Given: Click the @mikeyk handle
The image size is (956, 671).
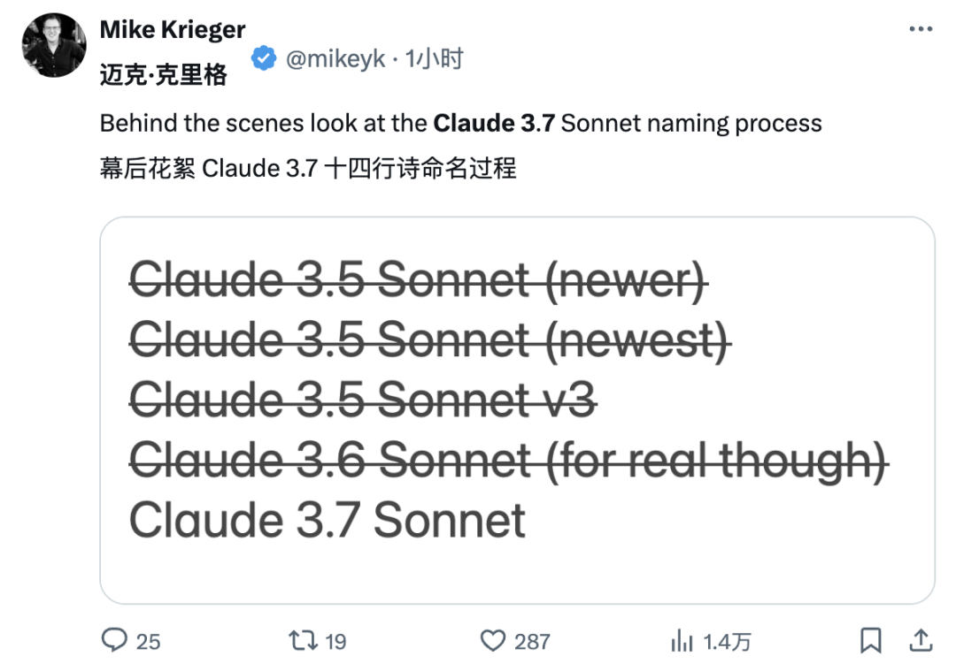Looking at the screenshot, I should click(x=335, y=59).
